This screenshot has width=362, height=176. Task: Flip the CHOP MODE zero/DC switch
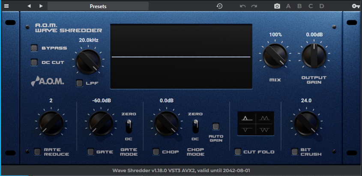point(195,126)
